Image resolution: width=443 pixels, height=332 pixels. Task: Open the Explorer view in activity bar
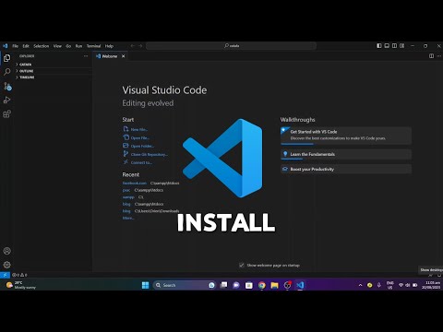point(6,58)
